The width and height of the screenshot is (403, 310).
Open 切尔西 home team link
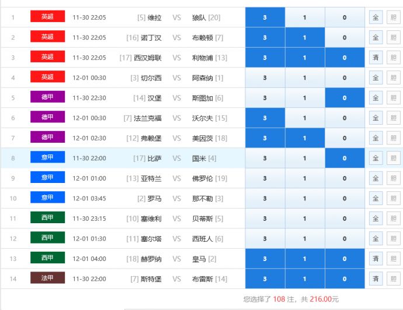tap(151, 78)
